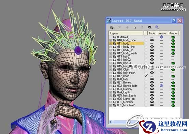Click the render teapot for 010_body_hide

[173, 40]
